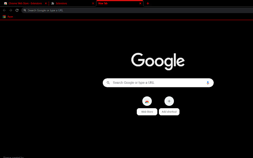Click the address bar magnifier icon

coord(25,10)
